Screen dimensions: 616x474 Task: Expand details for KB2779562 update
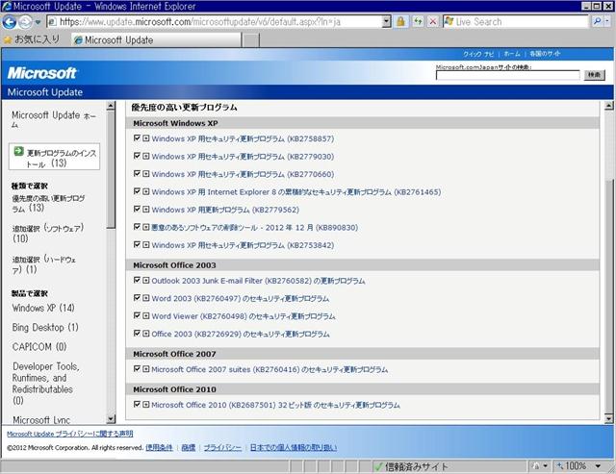point(145,210)
